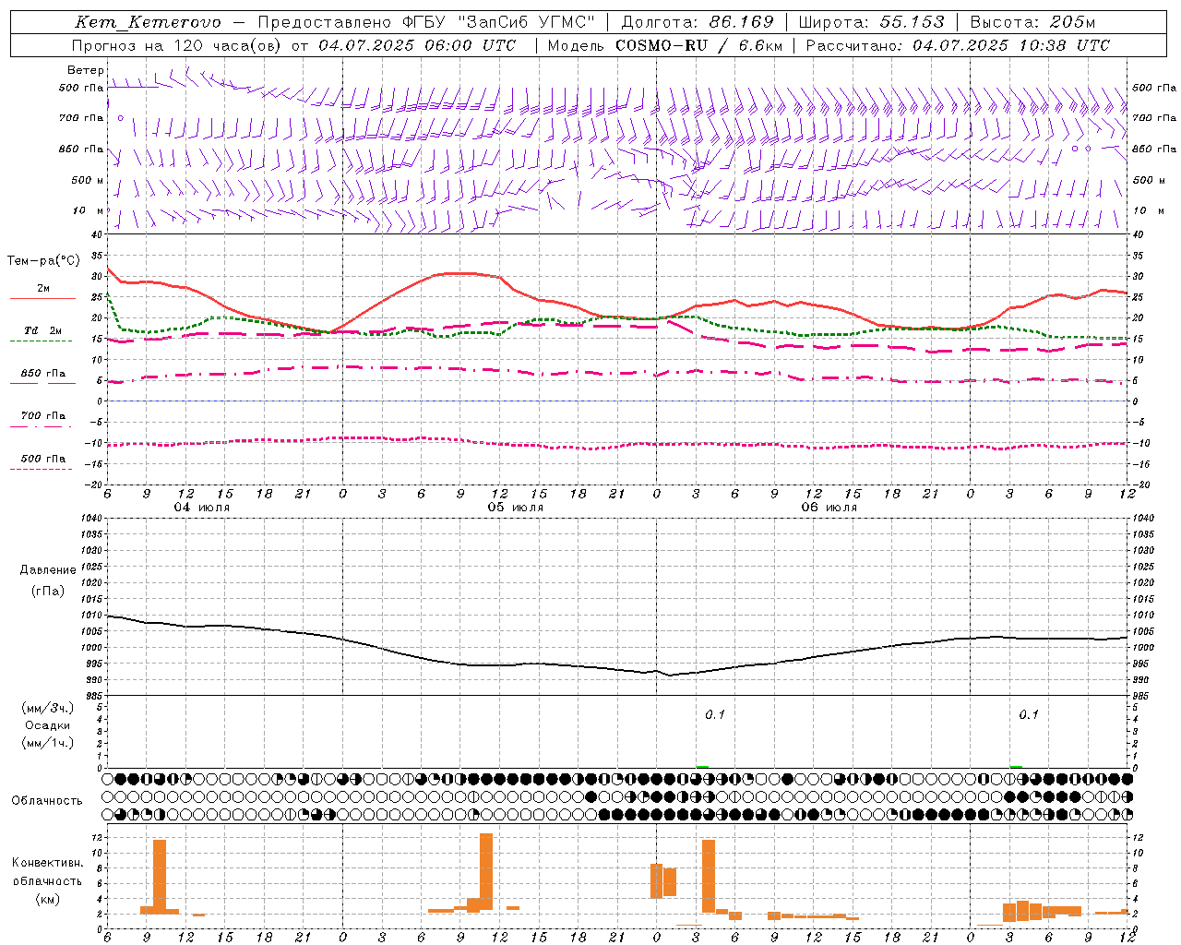Click the 'Ветер' wind panel label
The width and height of the screenshot is (1181, 945).
(85, 70)
